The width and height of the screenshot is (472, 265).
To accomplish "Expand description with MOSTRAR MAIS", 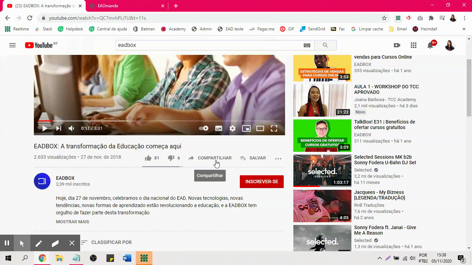I will pyautogui.click(x=73, y=222).
